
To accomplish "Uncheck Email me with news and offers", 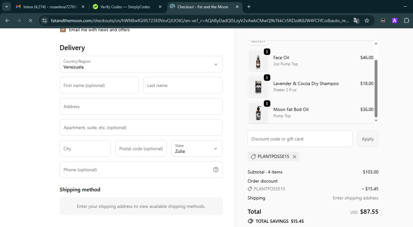I will pyautogui.click(x=63, y=30).
